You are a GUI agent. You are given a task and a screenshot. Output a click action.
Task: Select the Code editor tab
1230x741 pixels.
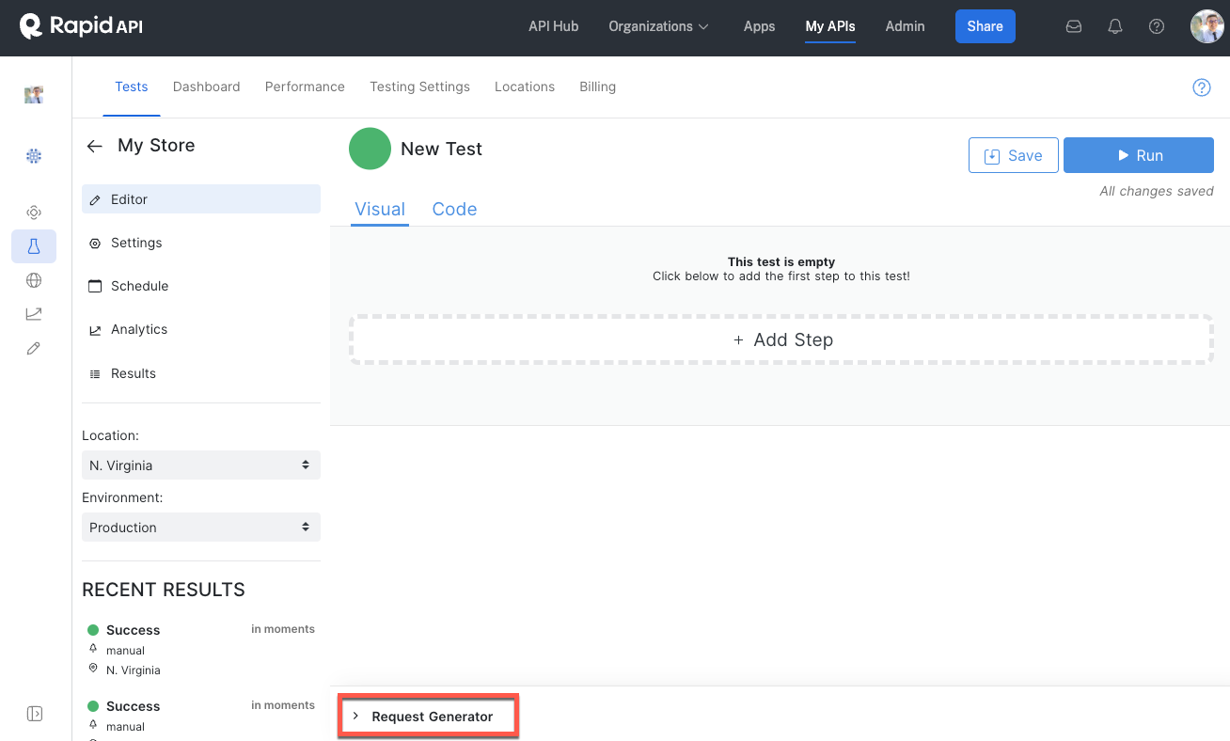tap(454, 209)
